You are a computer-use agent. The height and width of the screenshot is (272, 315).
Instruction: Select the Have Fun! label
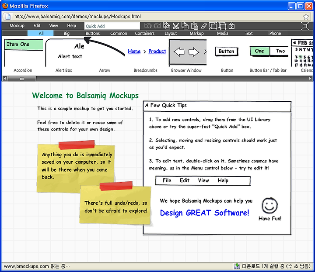click(x=270, y=218)
